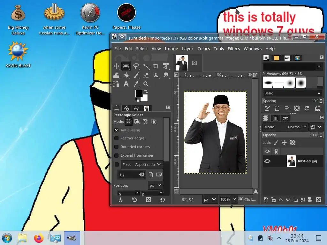The height and width of the screenshot is (245, 327).
Task: Toggle visibility eye of Untitled.jpg layer
Action: 267,161
